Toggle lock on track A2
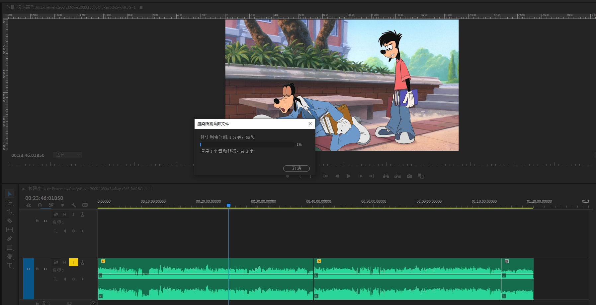 pyautogui.click(x=37, y=269)
